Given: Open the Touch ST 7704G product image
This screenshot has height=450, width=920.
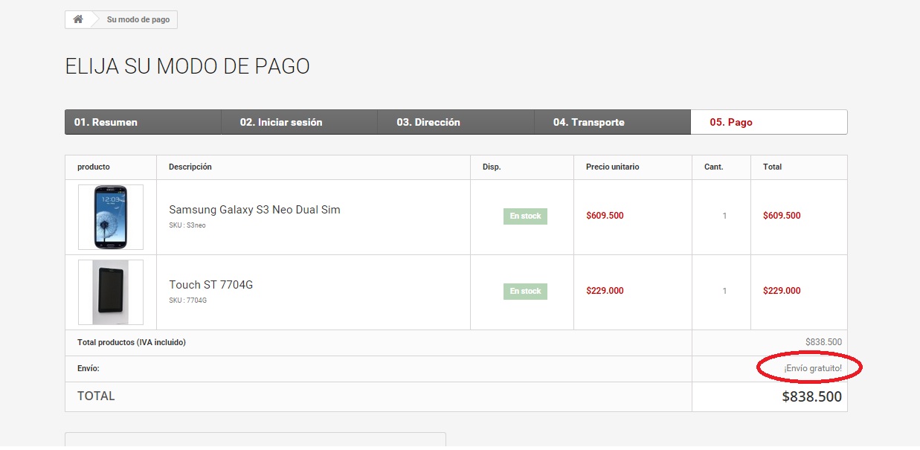Looking at the screenshot, I should click(x=111, y=292).
